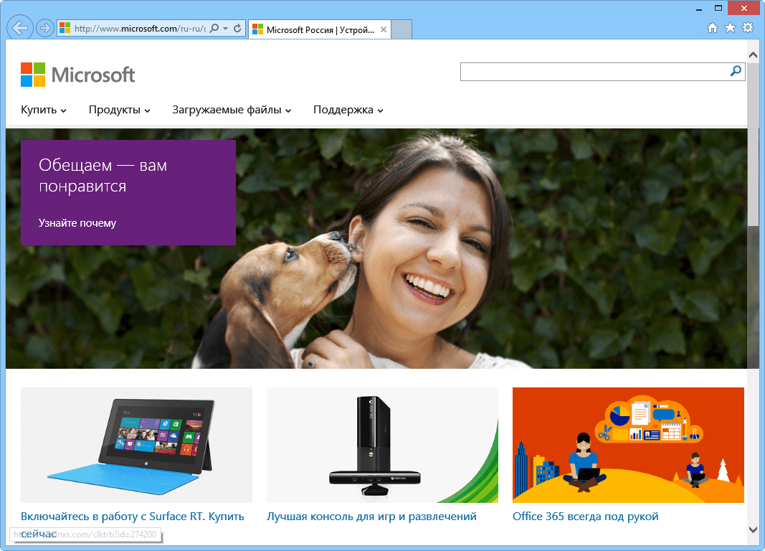Open Favorites with the star icon
This screenshot has height=551, width=765.
point(730,27)
